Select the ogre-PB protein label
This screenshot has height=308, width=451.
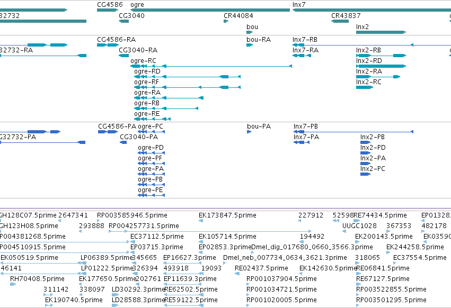[x=150, y=179]
